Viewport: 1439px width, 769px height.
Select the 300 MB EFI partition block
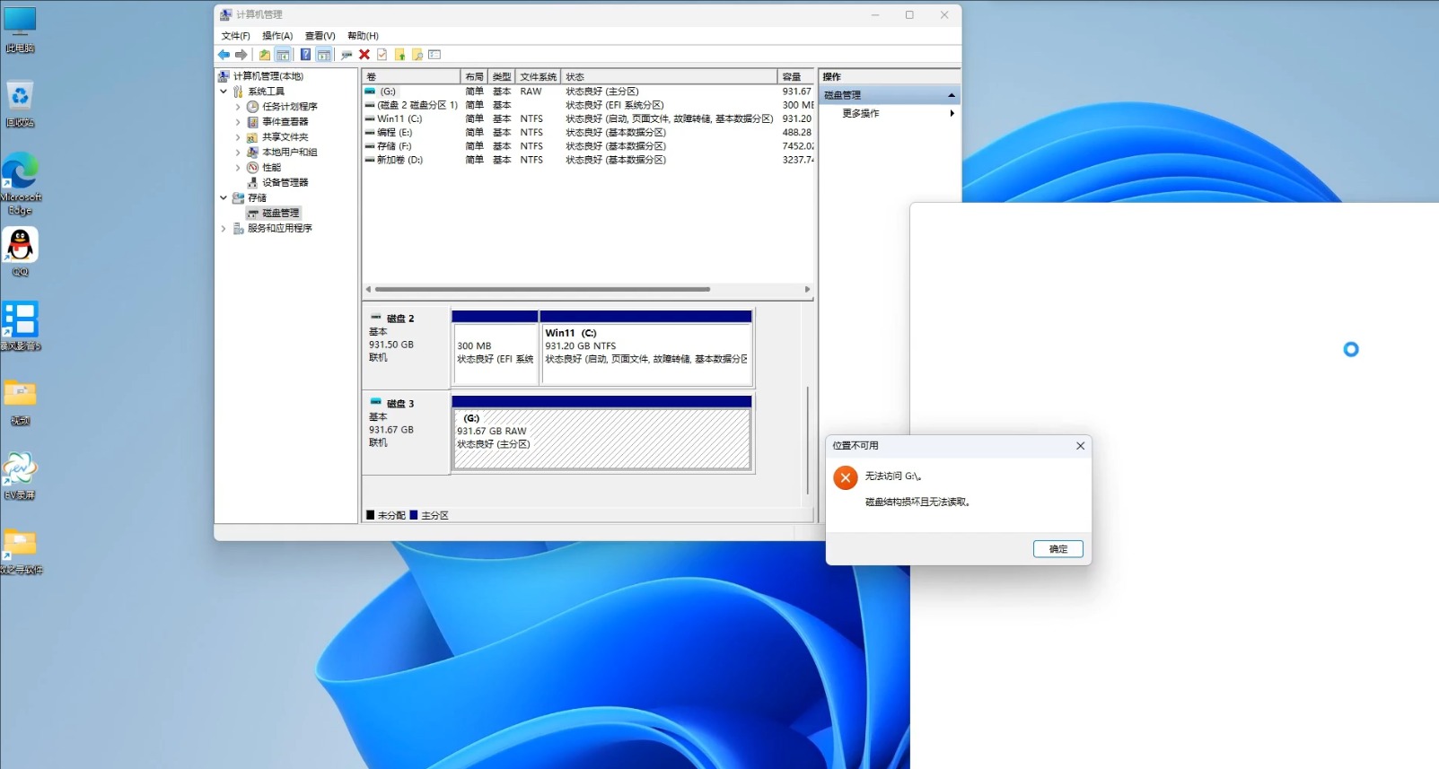495,347
